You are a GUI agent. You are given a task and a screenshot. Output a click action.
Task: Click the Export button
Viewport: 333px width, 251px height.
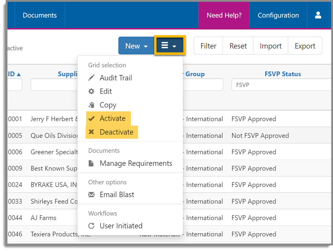[305, 46]
